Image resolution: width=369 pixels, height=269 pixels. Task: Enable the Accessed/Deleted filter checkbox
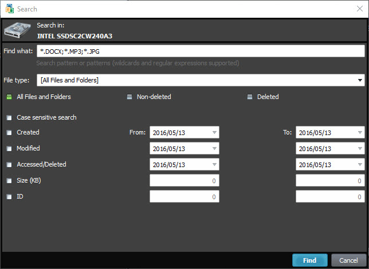(x=9, y=165)
